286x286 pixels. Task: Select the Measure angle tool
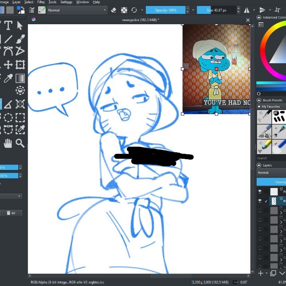(x=8, y=104)
